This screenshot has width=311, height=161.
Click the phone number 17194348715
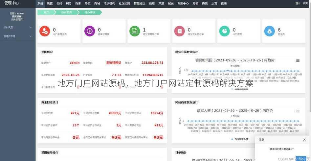pyautogui.click(x=153, y=75)
